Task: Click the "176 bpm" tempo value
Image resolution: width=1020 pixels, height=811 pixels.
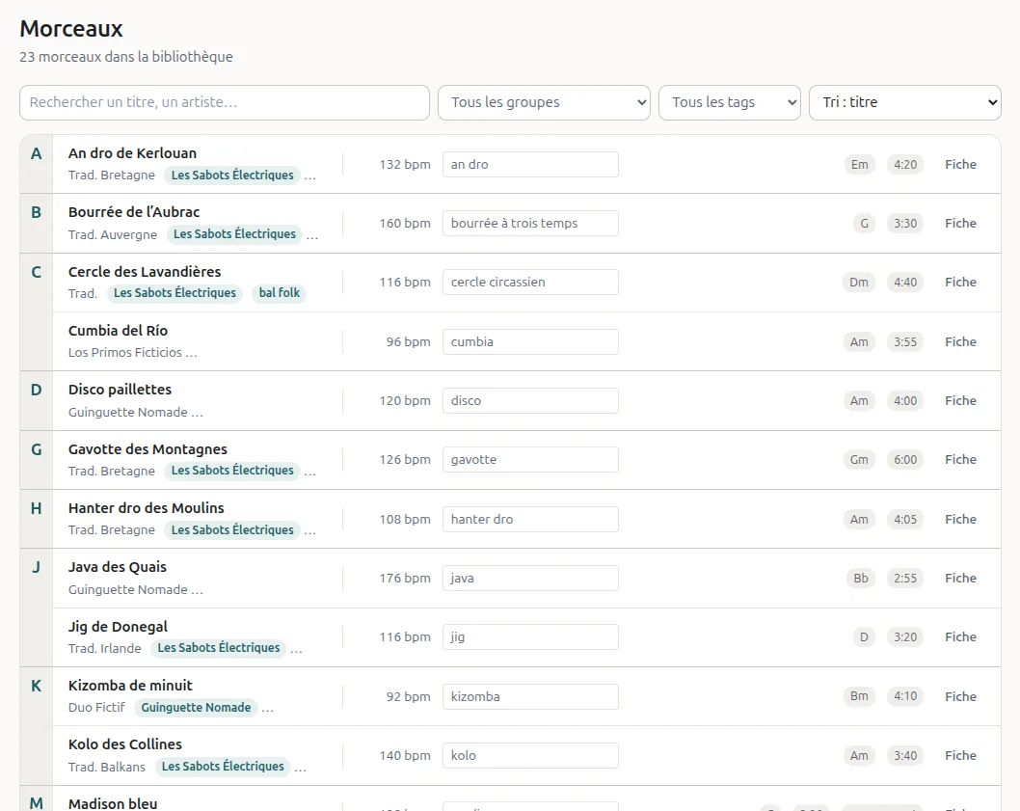Action: (x=405, y=578)
